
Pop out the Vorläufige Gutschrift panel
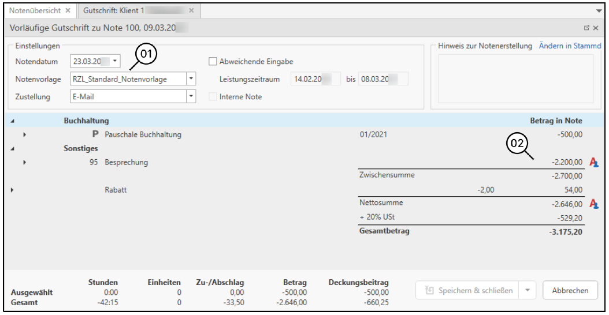(x=586, y=28)
